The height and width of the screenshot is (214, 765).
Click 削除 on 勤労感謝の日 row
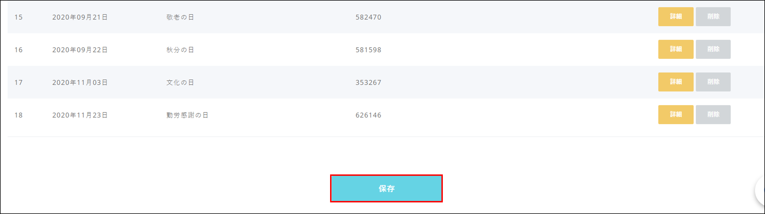click(x=713, y=115)
